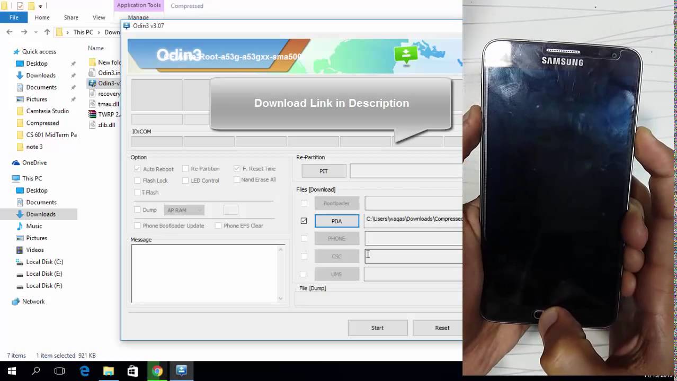Open File Explorer taskbar icon

tap(109, 371)
